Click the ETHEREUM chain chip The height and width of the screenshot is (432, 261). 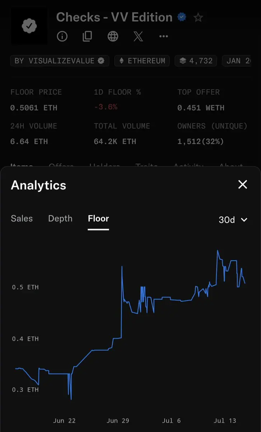[x=142, y=61]
